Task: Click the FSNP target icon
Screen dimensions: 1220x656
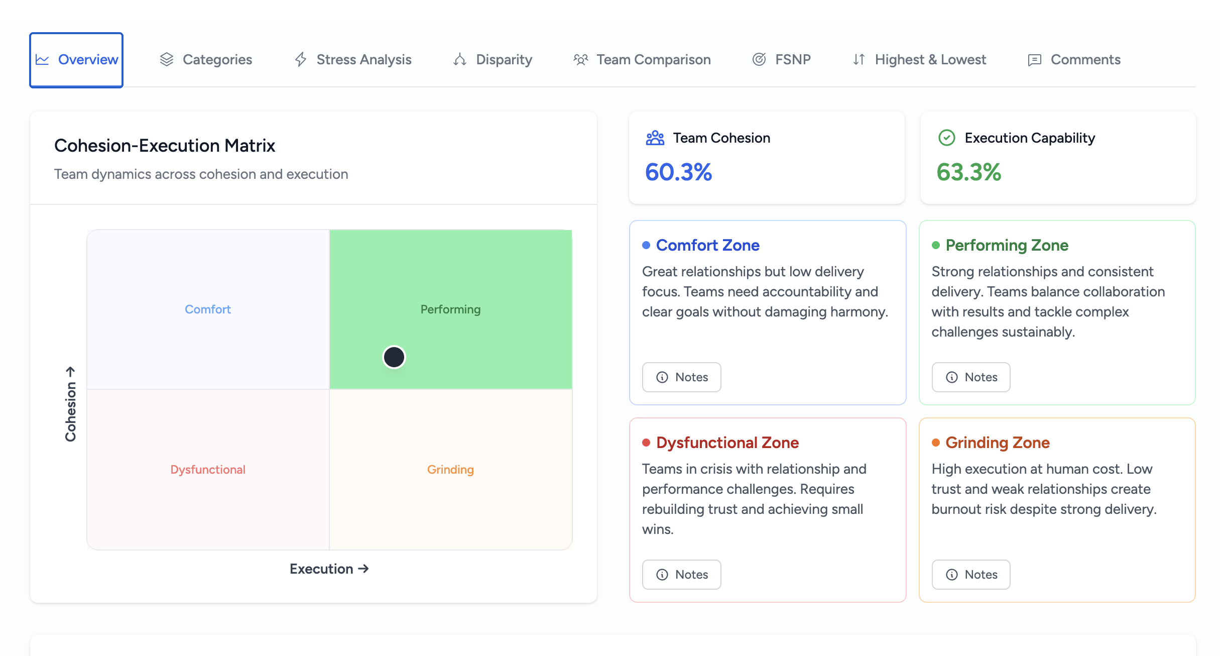Action: pos(759,60)
